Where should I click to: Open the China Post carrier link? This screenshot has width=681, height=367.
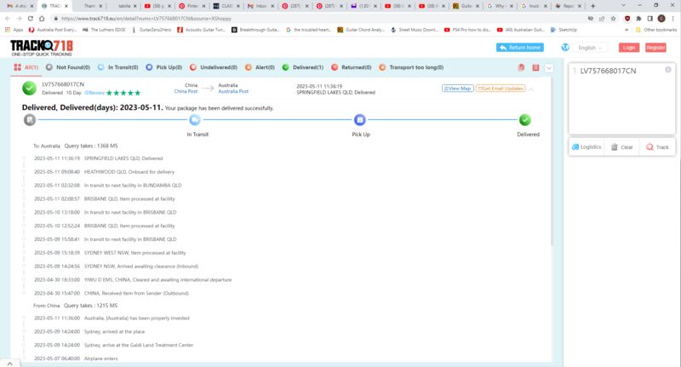click(x=186, y=91)
